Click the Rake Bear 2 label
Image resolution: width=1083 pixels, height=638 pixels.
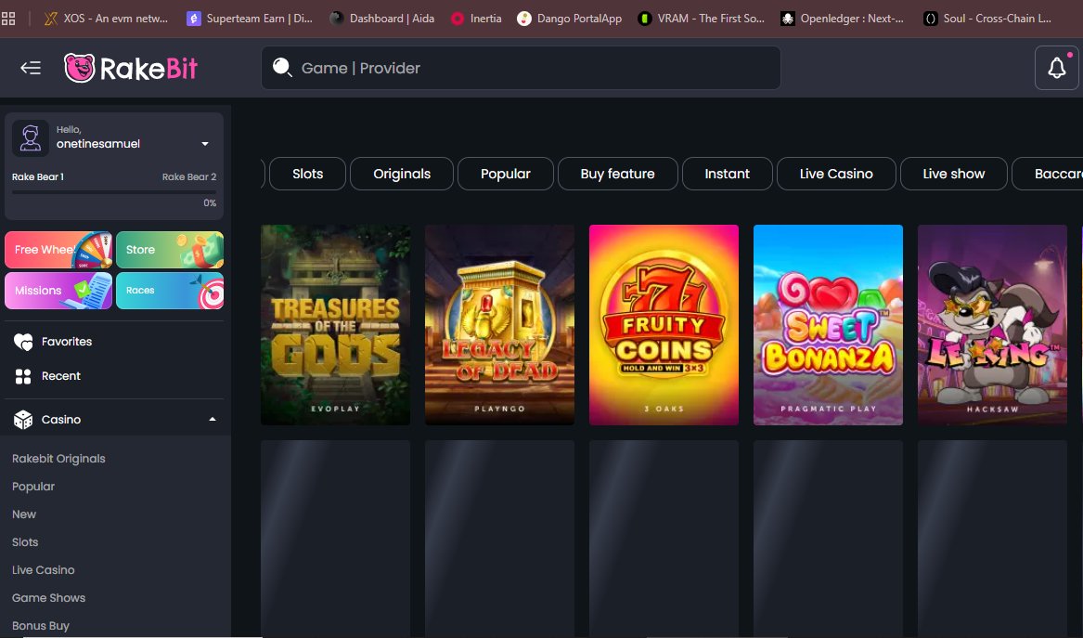point(189,177)
